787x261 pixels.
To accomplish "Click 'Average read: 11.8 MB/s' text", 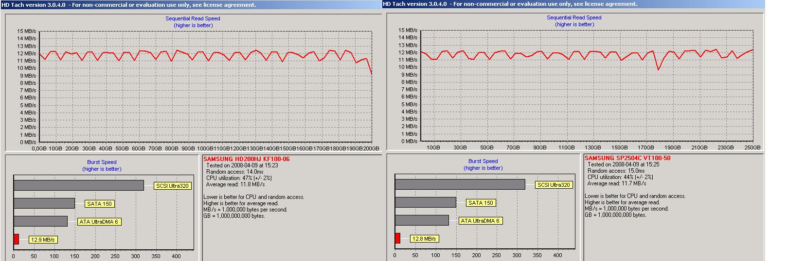I will (235, 184).
